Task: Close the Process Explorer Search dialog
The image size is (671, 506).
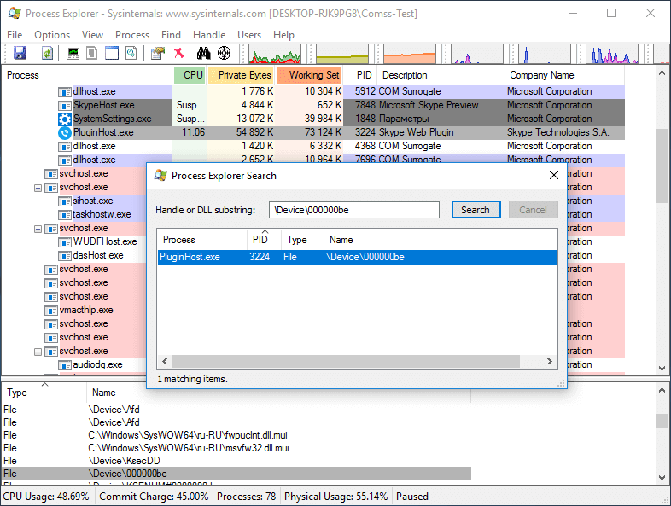Action: pyautogui.click(x=554, y=175)
